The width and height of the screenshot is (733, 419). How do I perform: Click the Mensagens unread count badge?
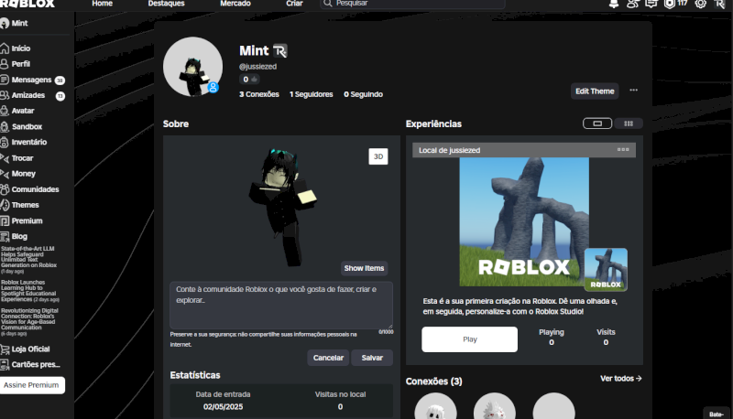coord(60,81)
